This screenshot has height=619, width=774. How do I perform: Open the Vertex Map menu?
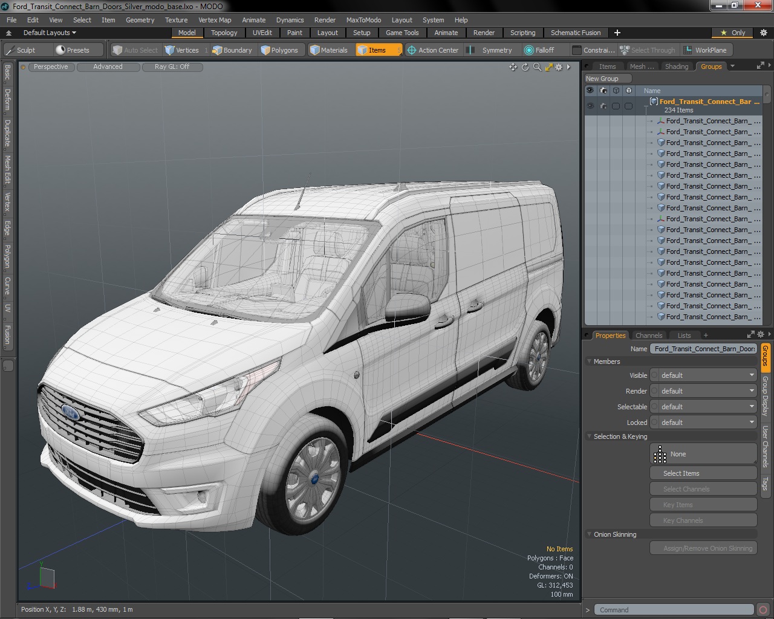click(215, 20)
